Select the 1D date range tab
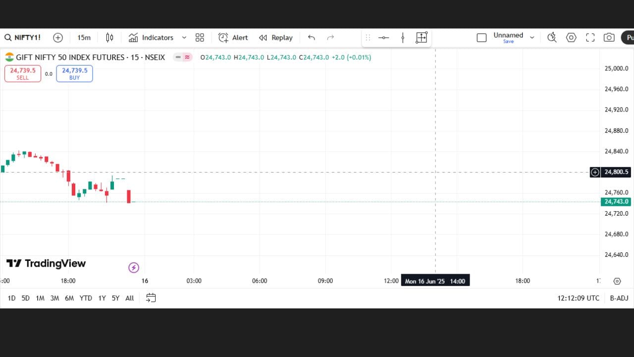Viewport: 634px width, 357px height. [11, 298]
